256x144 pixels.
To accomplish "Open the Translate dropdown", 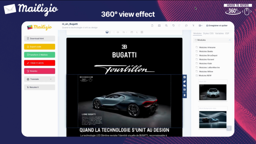I will pos(39,79).
